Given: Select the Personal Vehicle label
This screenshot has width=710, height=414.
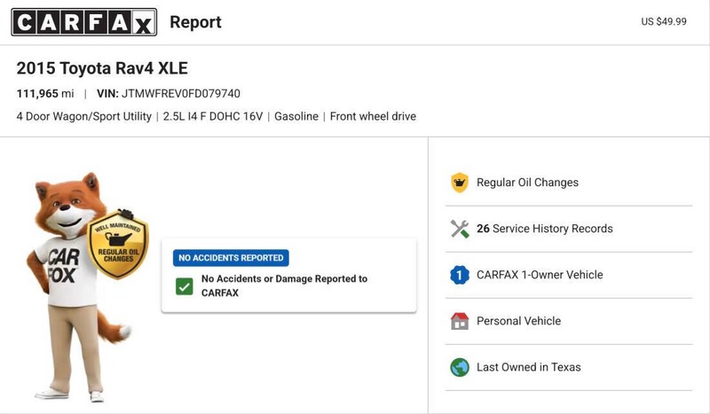Looking at the screenshot, I should tap(519, 321).
